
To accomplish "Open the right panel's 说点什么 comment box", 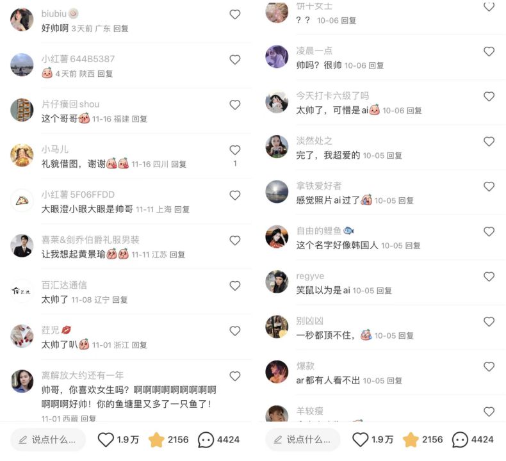I will click(303, 439).
